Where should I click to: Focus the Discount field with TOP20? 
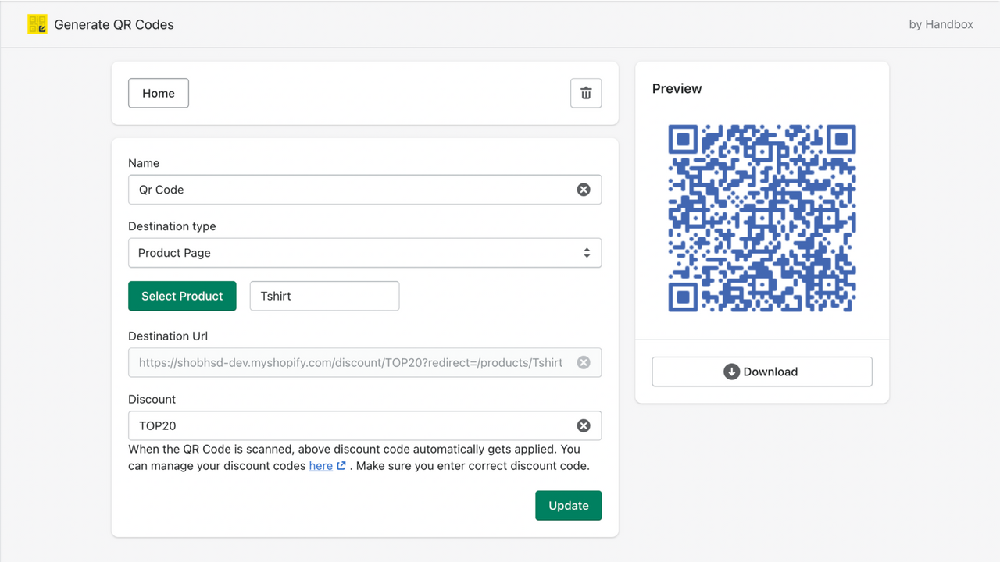(x=365, y=425)
